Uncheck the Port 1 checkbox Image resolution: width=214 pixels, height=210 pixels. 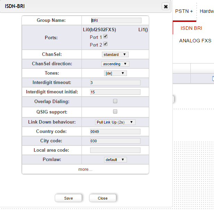(105, 36)
